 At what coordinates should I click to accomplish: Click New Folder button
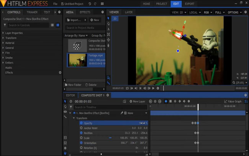pos(73,85)
